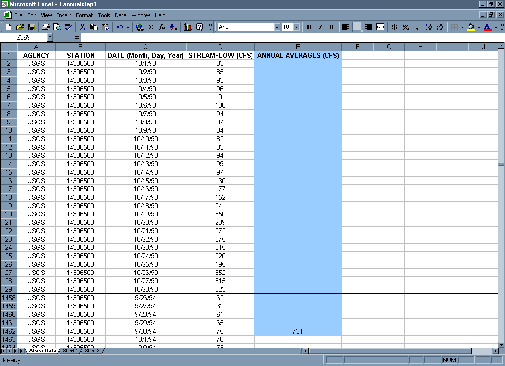Toggle the center alignment button
Screen dimensions: 505x366
(x=358, y=27)
